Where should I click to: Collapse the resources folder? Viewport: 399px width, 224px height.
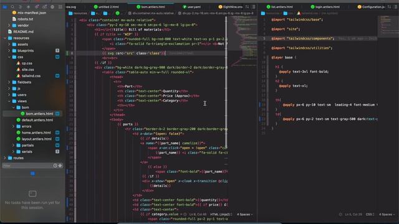pos(5,38)
